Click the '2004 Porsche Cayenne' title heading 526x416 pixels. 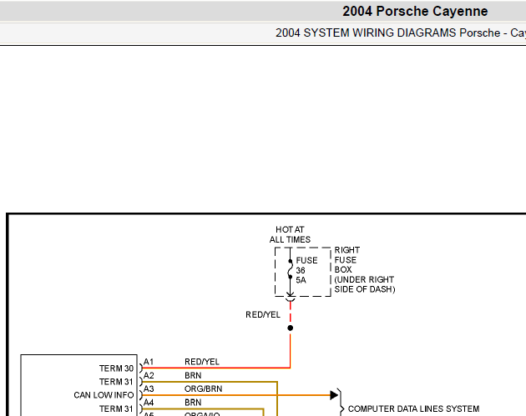415,12
